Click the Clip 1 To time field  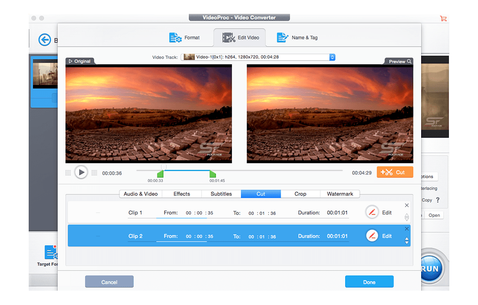[262, 213]
